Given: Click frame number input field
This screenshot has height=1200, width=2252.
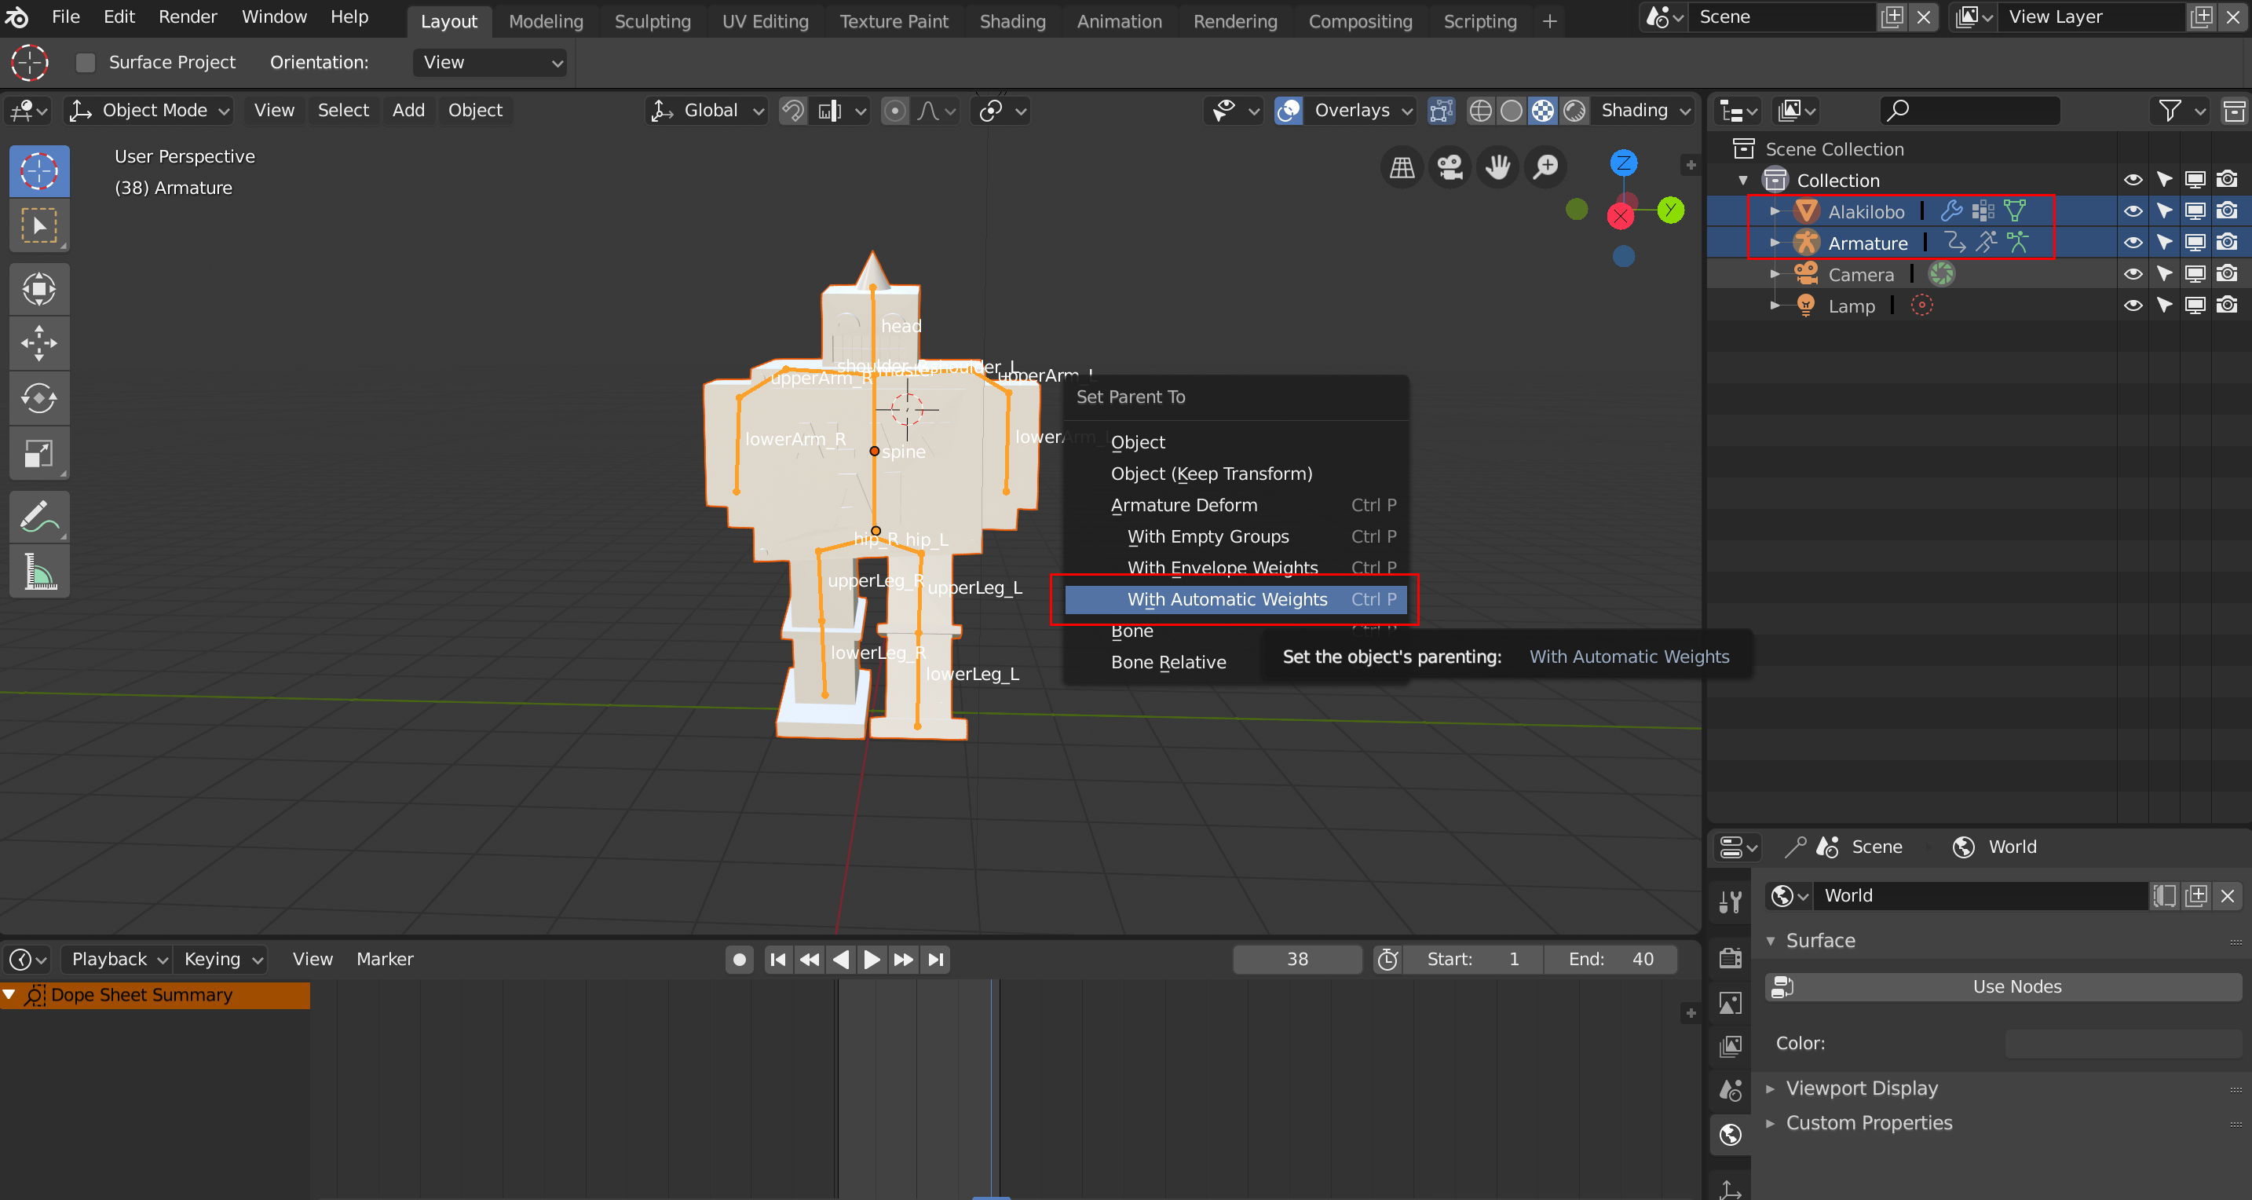Looking at the screenshot, I should coord(1292,959).
